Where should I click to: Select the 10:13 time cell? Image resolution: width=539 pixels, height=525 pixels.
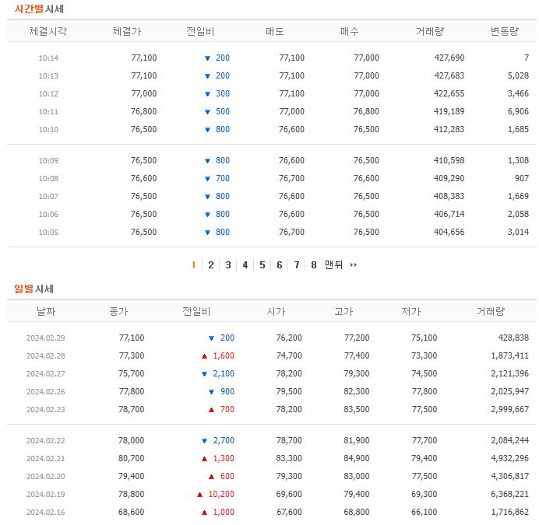[48, 76]
